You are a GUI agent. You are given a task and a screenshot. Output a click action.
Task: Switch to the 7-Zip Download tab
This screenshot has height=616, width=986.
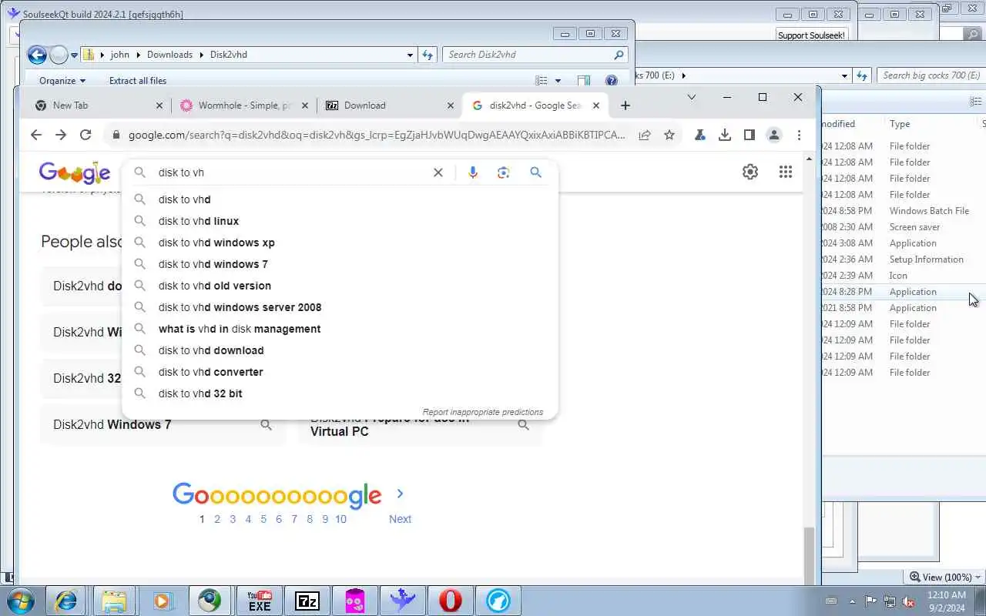click(x=389, y=105)
